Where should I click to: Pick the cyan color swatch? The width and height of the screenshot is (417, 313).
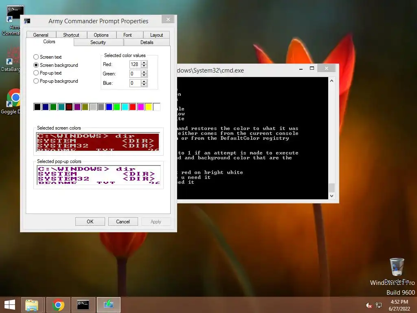(125, 107)
